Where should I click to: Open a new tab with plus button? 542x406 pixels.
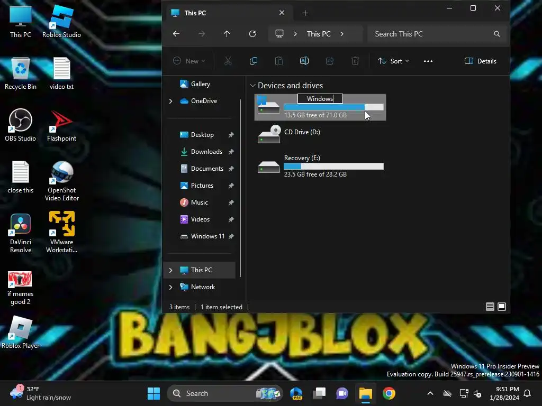click(x=305, y=13)
